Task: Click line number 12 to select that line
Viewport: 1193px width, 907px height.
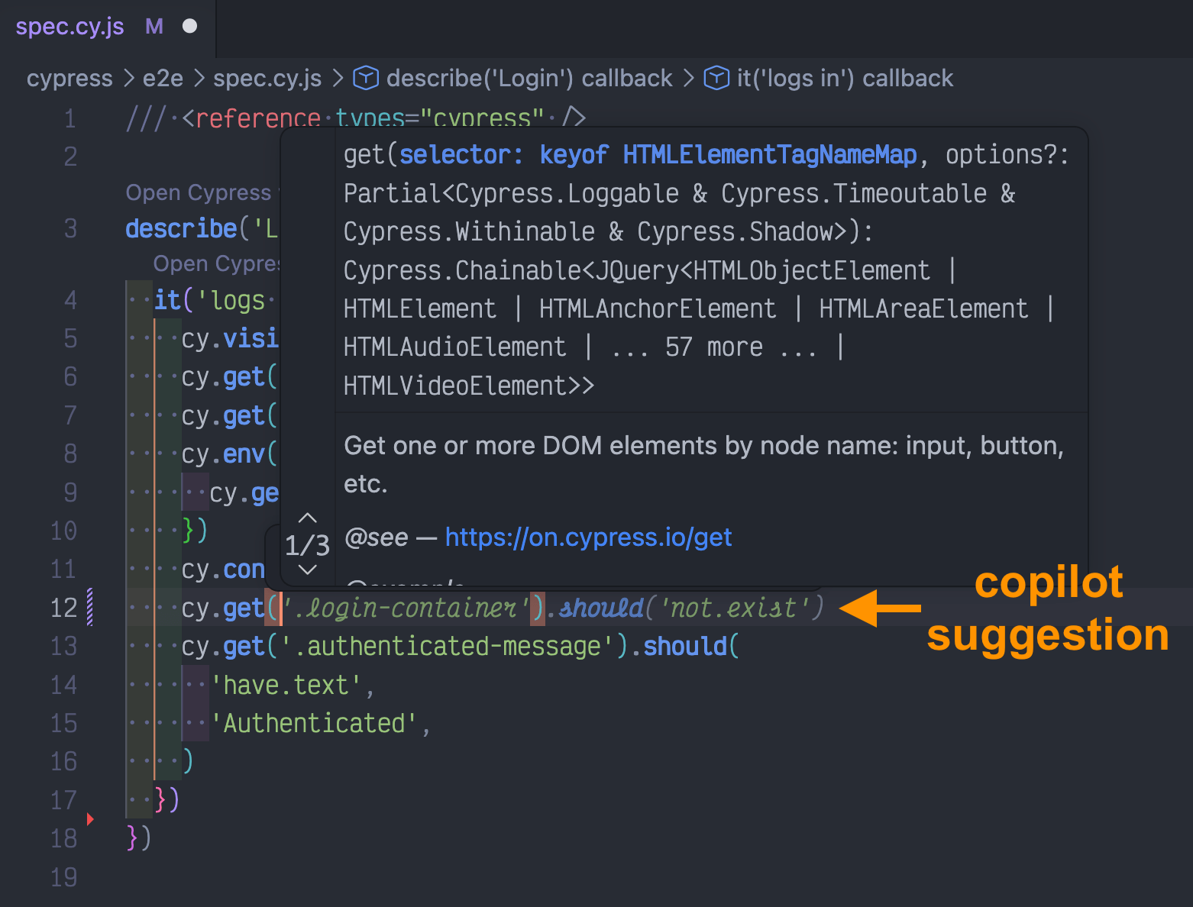Action: point(64,608)
